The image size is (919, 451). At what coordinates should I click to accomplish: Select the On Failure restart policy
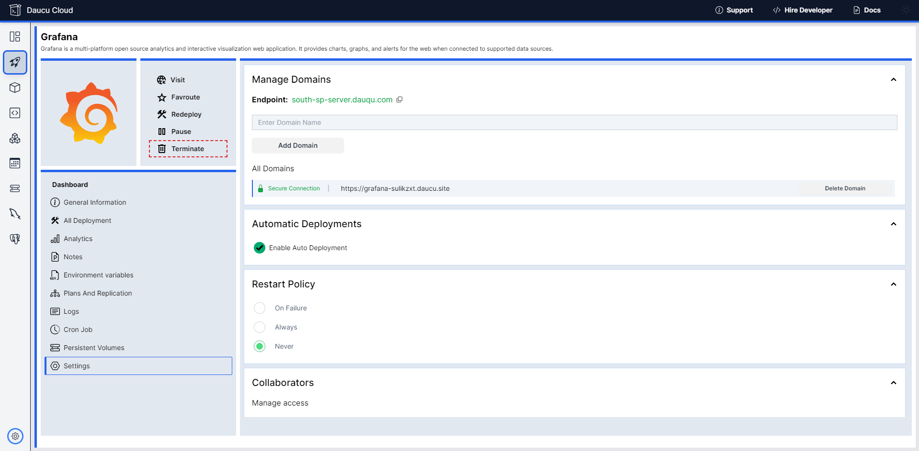click(260, 308)
